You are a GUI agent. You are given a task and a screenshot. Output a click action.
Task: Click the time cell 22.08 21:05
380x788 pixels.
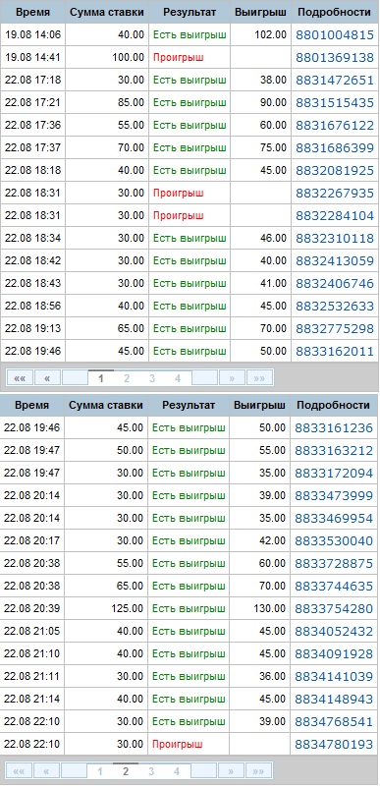point(31,631)
